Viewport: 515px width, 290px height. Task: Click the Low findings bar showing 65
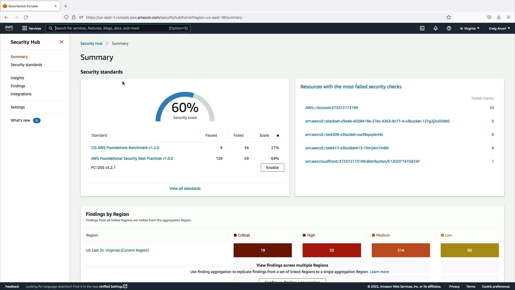pos(470,250)
